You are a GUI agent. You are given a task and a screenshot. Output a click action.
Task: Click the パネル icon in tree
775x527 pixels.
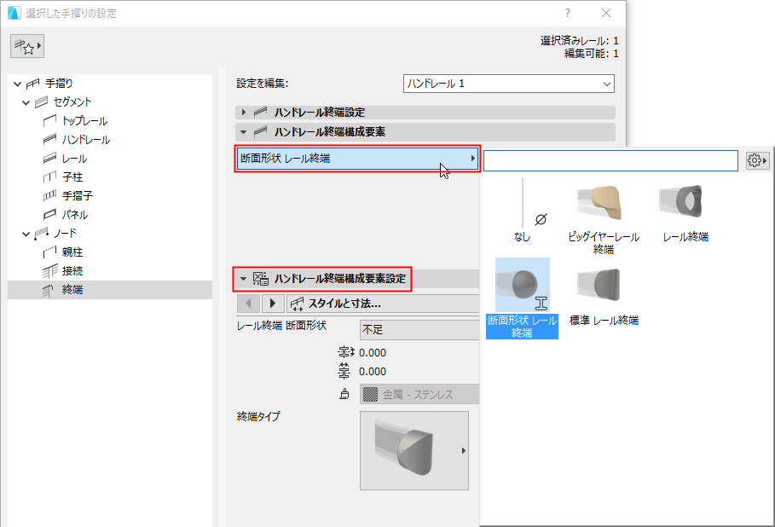point(50,215)
